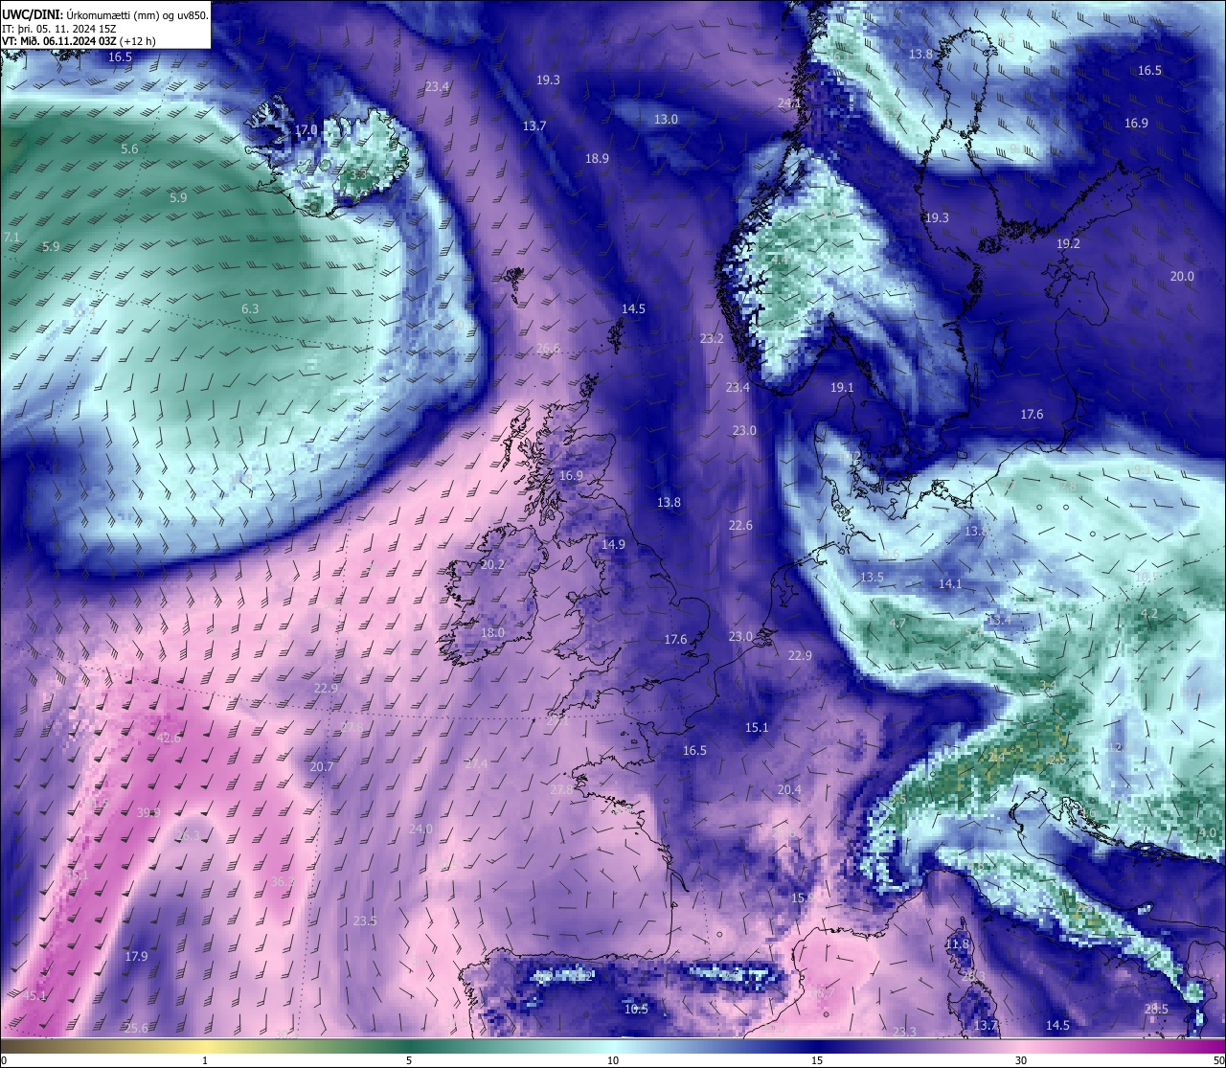This screenshot has width=1226, height=1068.
Task: Click the 25.6 value label
Action: (x=136, y=1028)
